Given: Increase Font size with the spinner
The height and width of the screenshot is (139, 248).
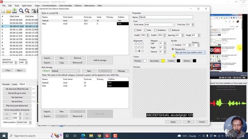Looking at the screenshot, I should [x=193, y=24].
